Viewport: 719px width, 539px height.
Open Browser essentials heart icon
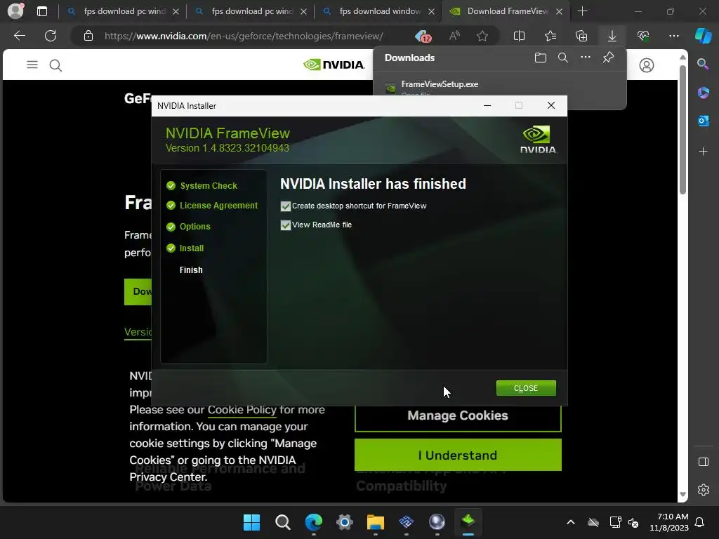pyautogui.click(x=643, y=36)
